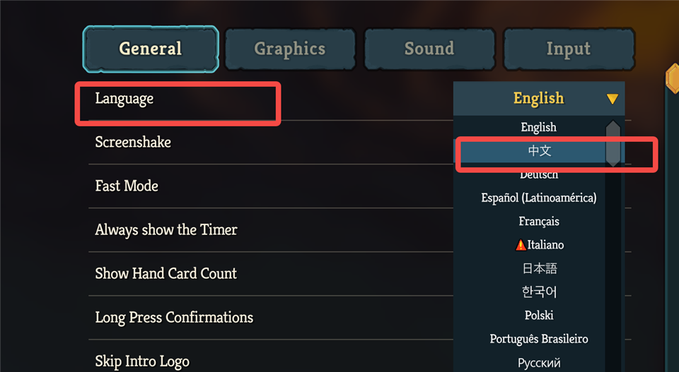
Task: Select Français as the language
Action: tap(539, 222)
